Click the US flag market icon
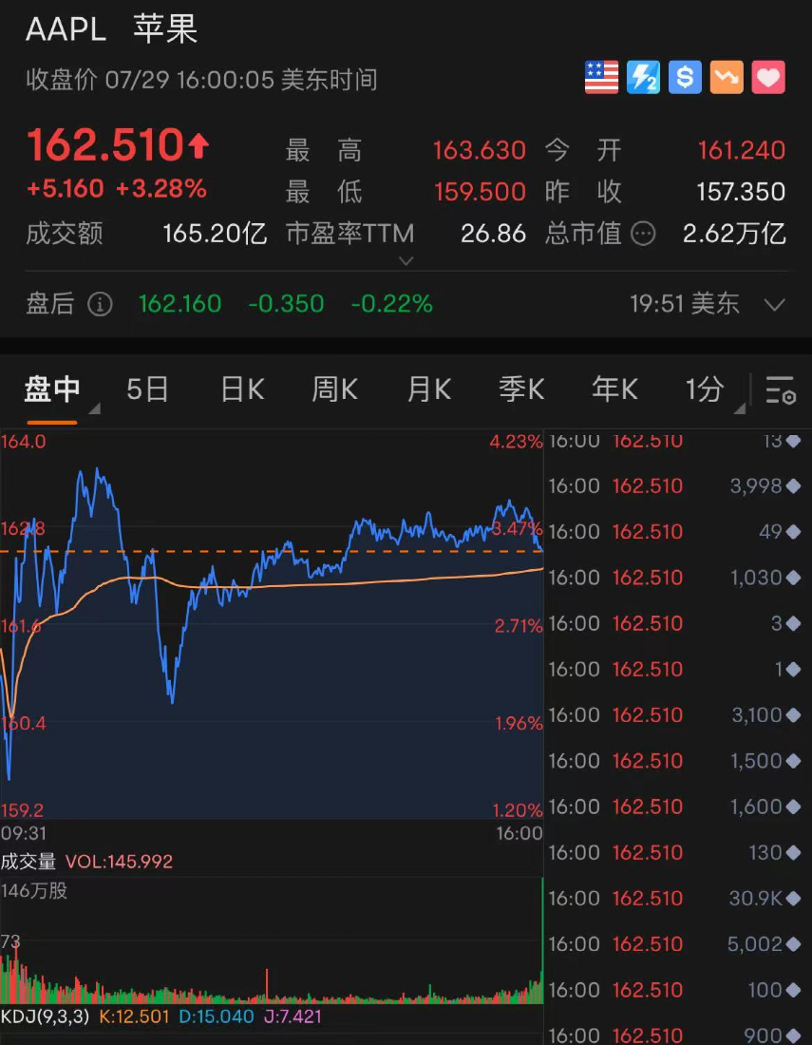The image size is (812, 1045). point(600,77)
